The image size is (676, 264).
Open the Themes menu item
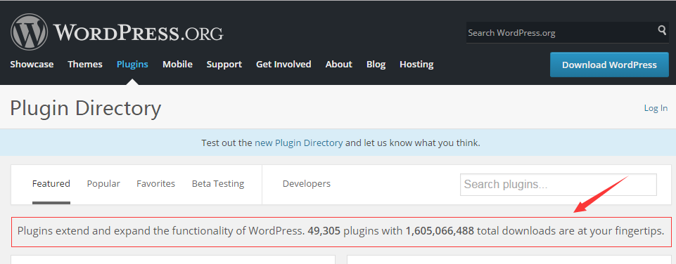pos(85,64)
